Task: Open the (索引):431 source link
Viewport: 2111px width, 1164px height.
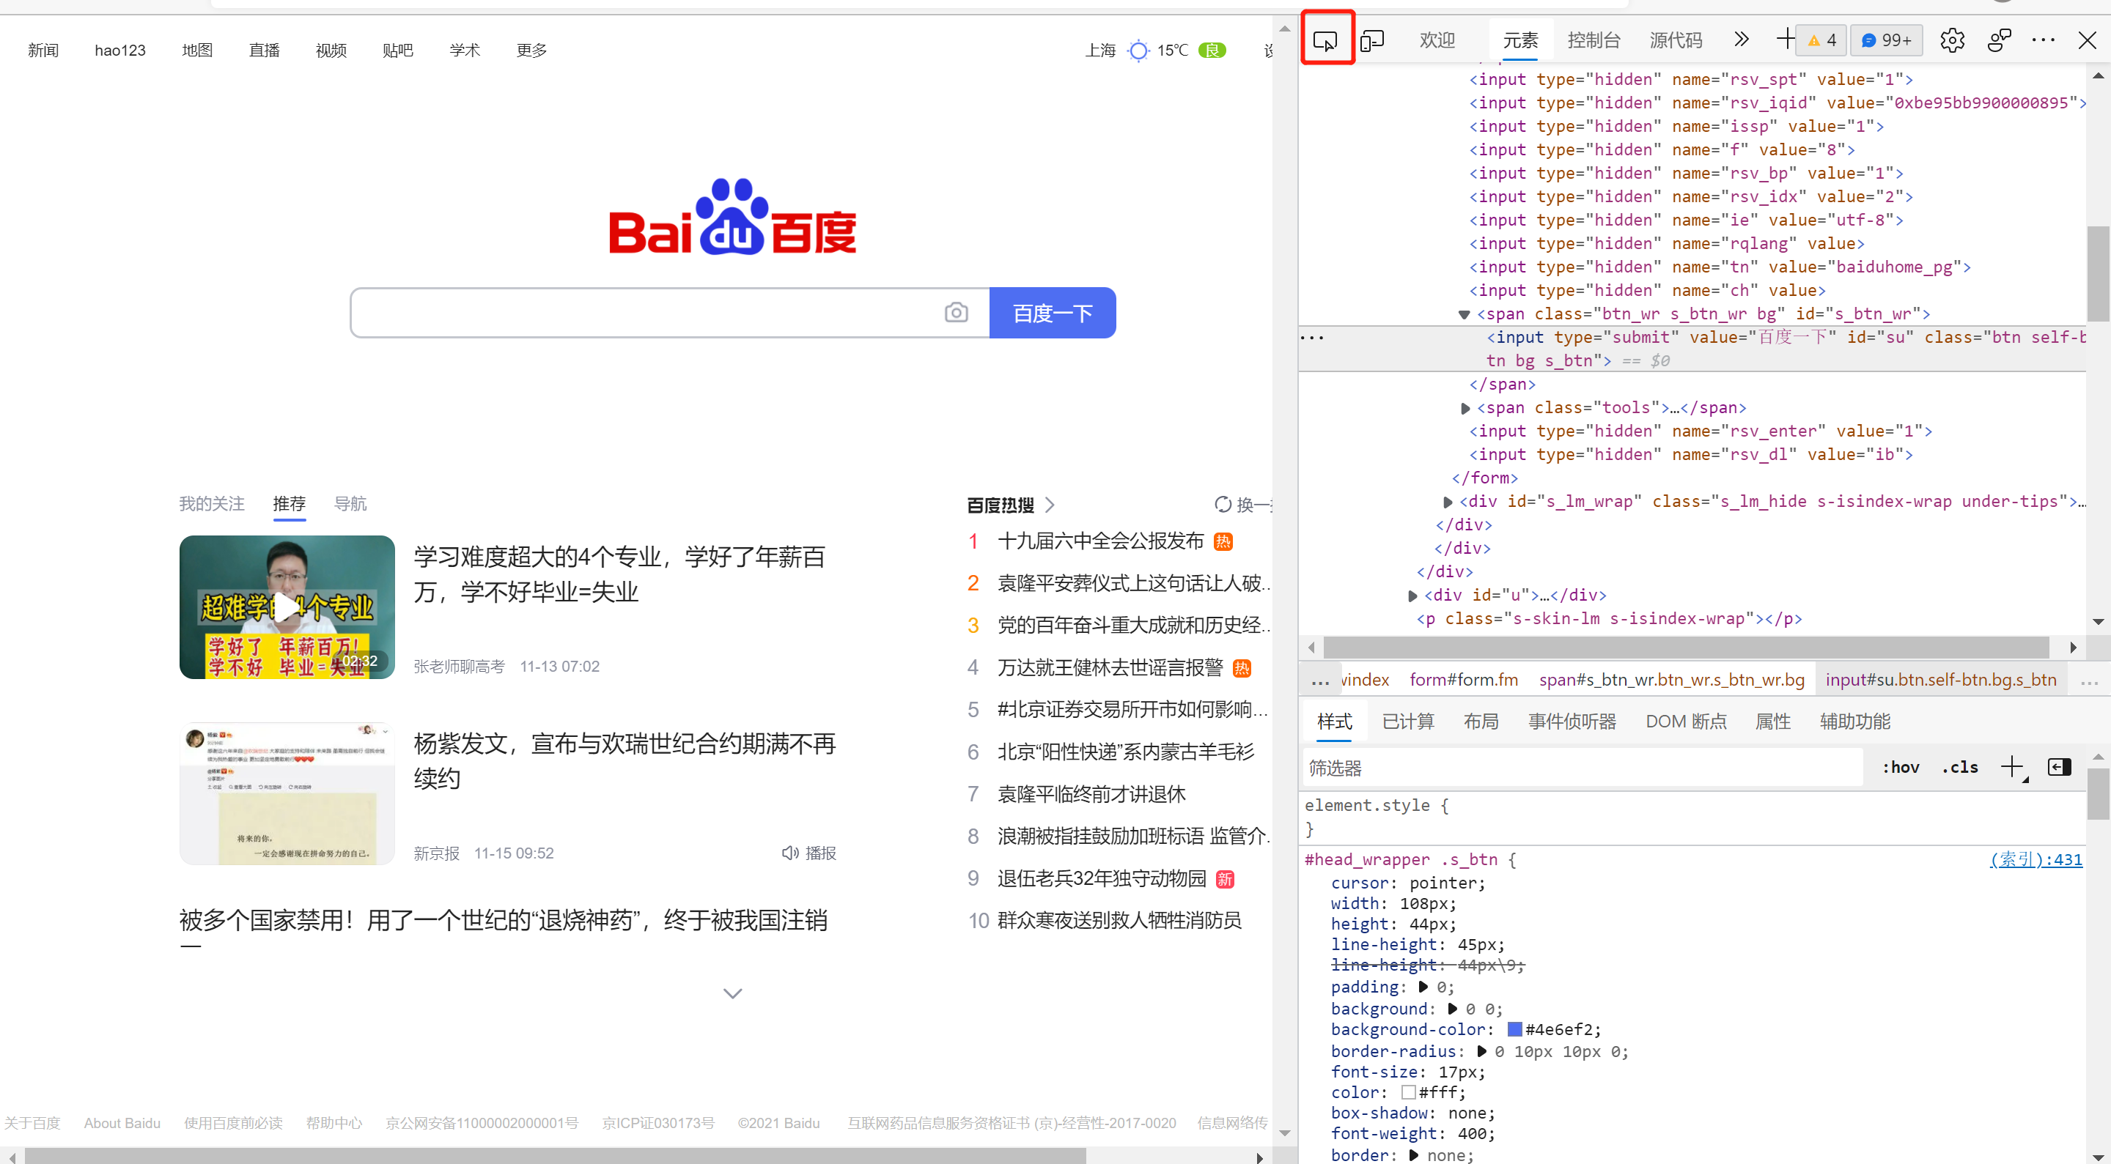Action: point(2036,859)
